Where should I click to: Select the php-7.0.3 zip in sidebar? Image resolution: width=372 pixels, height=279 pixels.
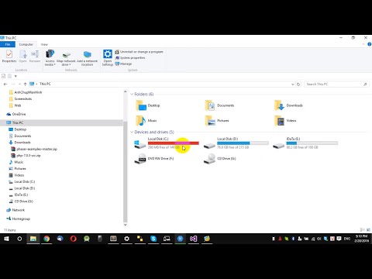[29, 156]
